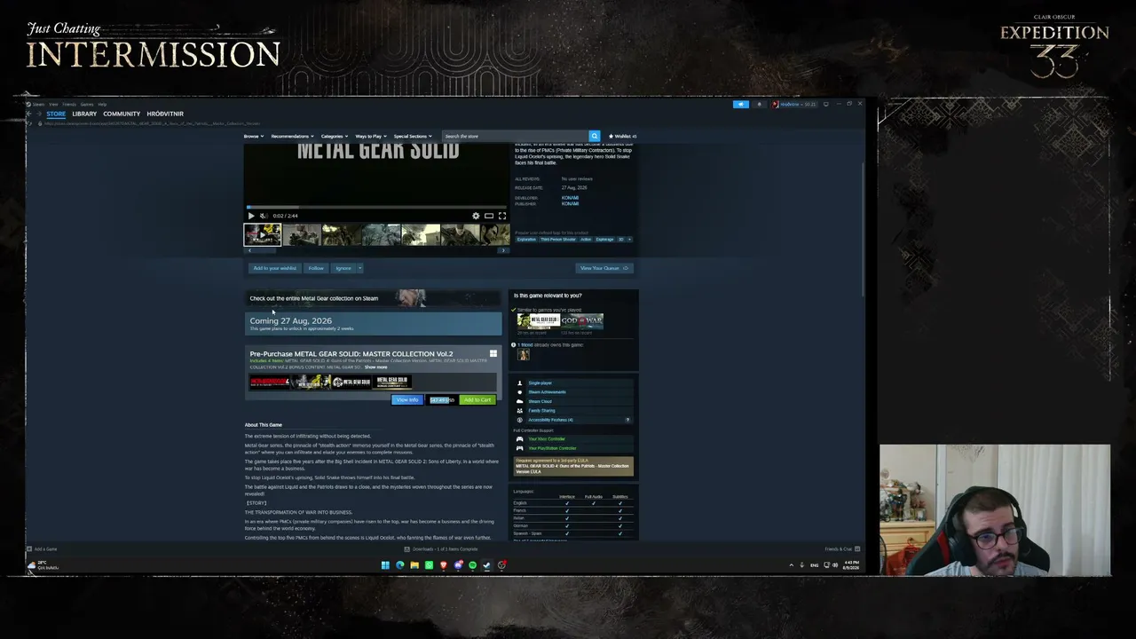The image size is (1136, 639).
Task: Open the Steam menu
Action: pos(39,104)
